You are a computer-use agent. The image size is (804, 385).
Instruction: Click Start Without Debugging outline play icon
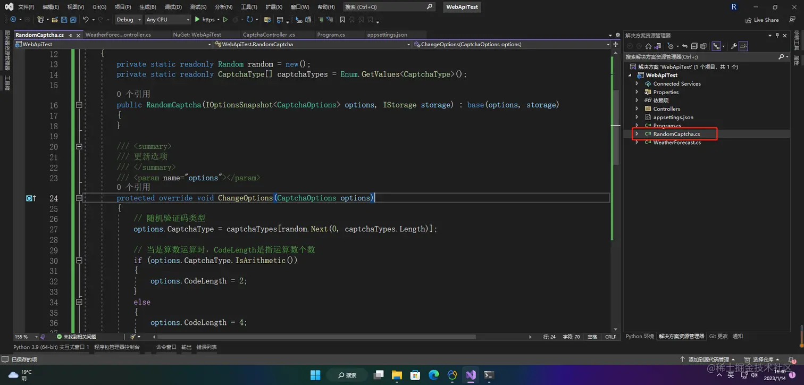point(225,20)
